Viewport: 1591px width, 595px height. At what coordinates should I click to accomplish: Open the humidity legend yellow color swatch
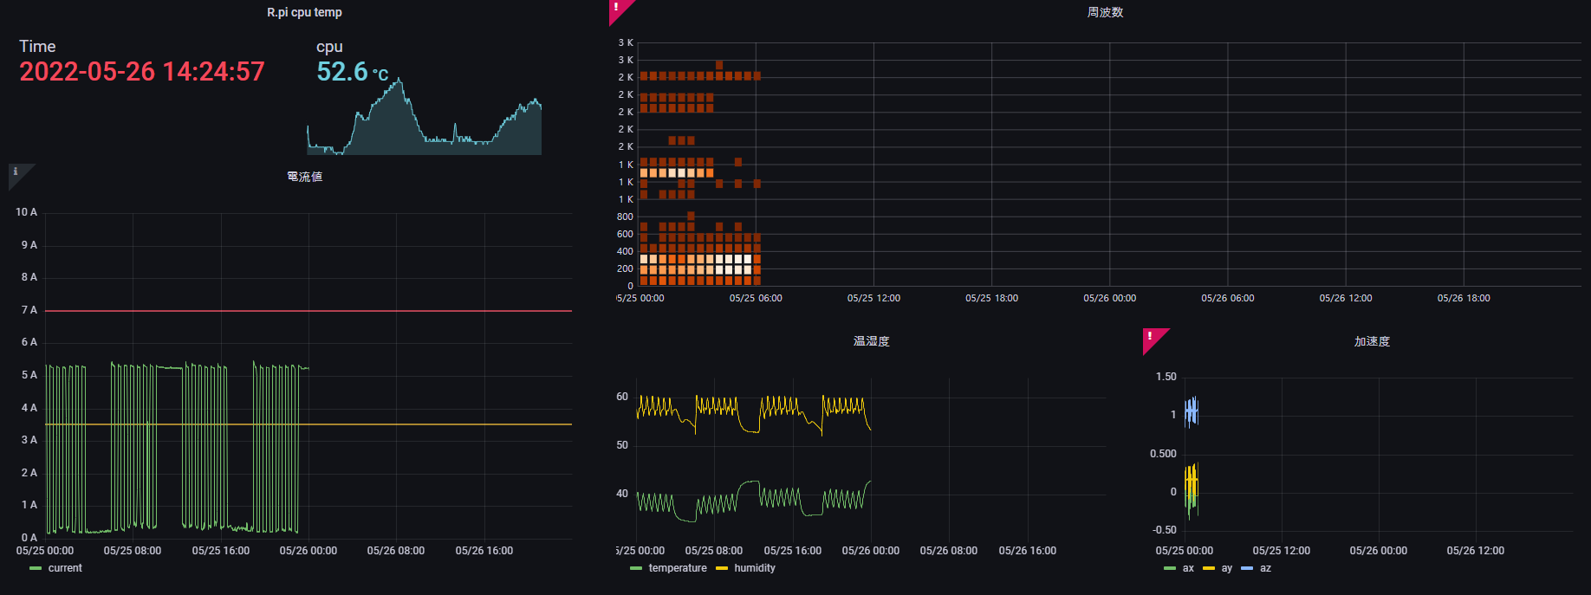(722, 568)
